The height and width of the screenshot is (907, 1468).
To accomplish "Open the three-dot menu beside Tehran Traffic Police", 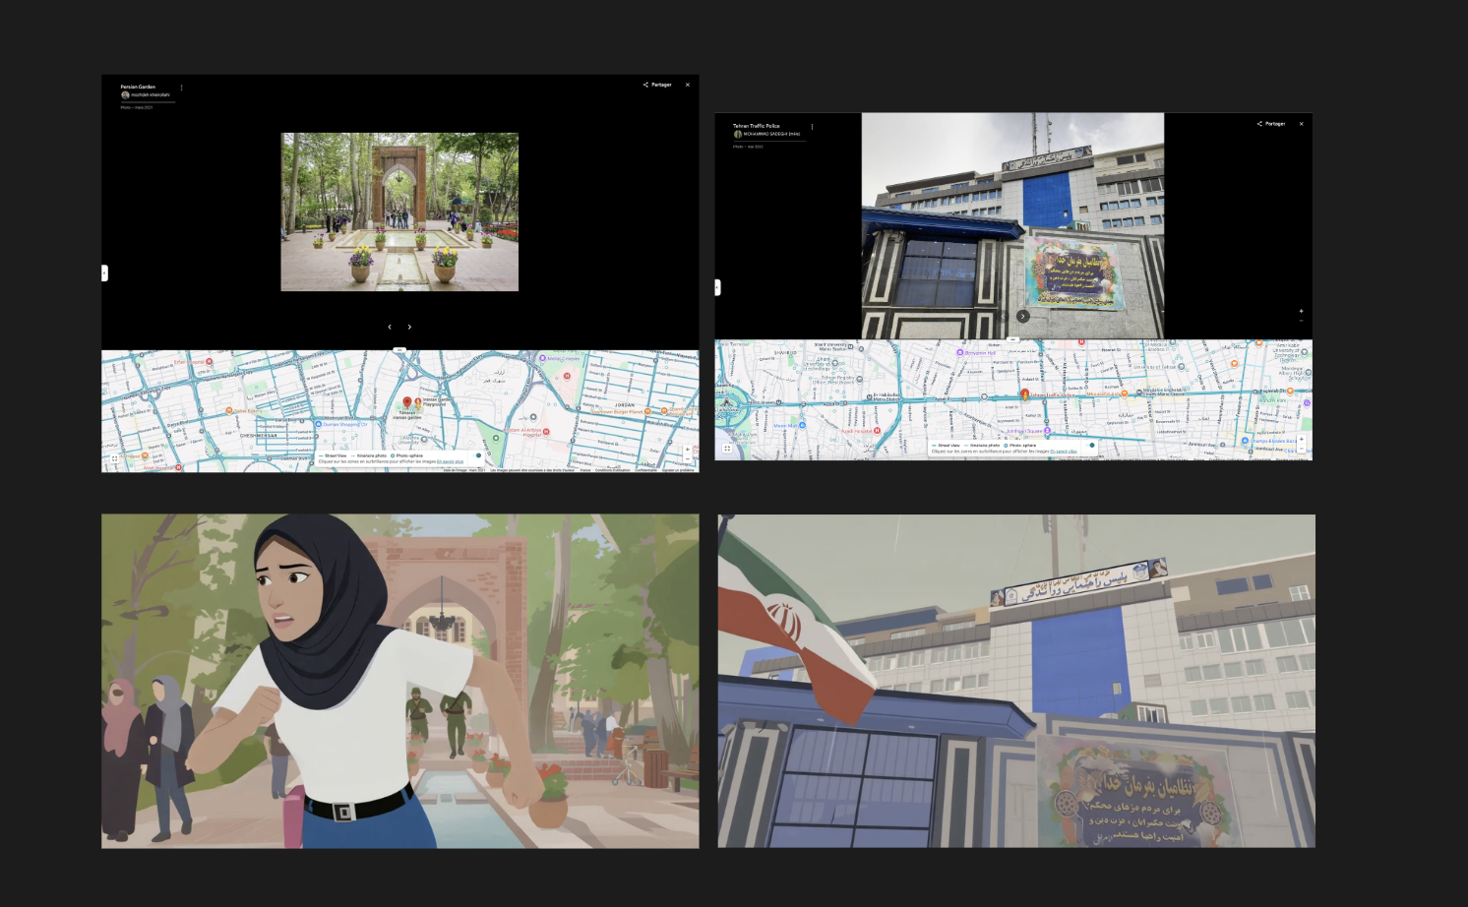I will click(x=812, y=127).
